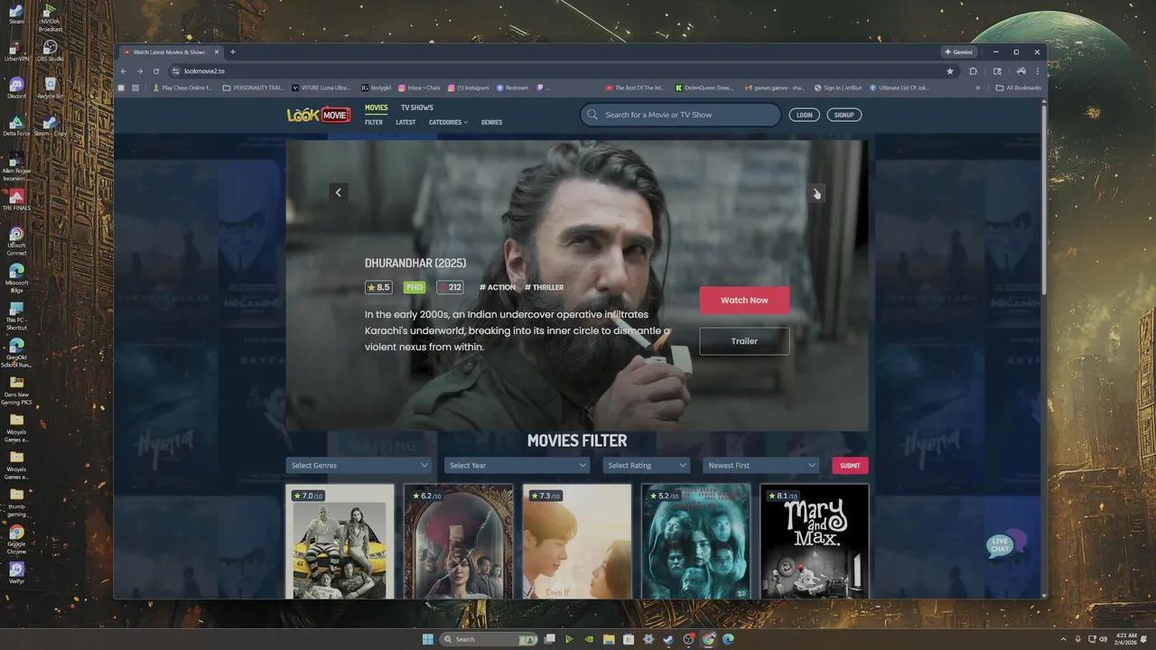Image resolution: width=1156 pixels, height=650 pixels.
Task: Click the Watch Now button
Action: pyautogui.click(x=744, y=300)
